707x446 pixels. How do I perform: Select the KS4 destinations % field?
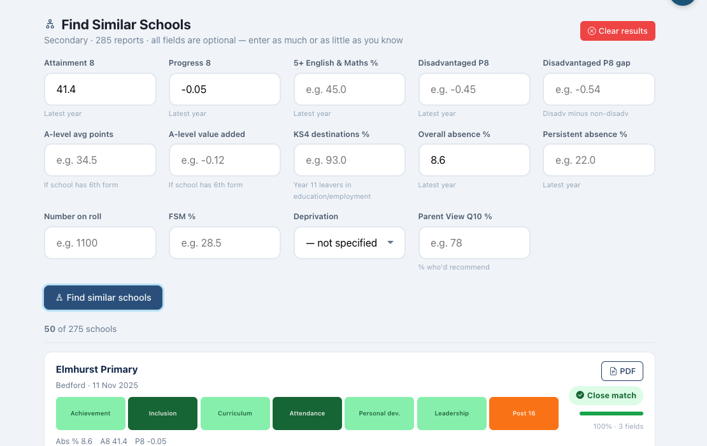tap(350, 160)
